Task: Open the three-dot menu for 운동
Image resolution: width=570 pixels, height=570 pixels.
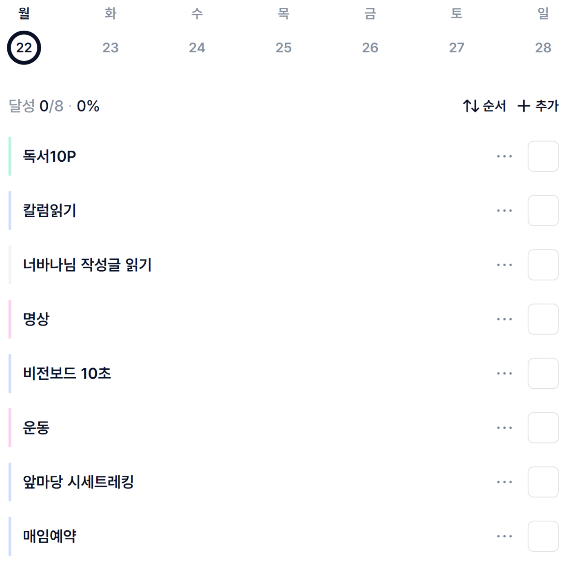Action: [x=504, y=428]
